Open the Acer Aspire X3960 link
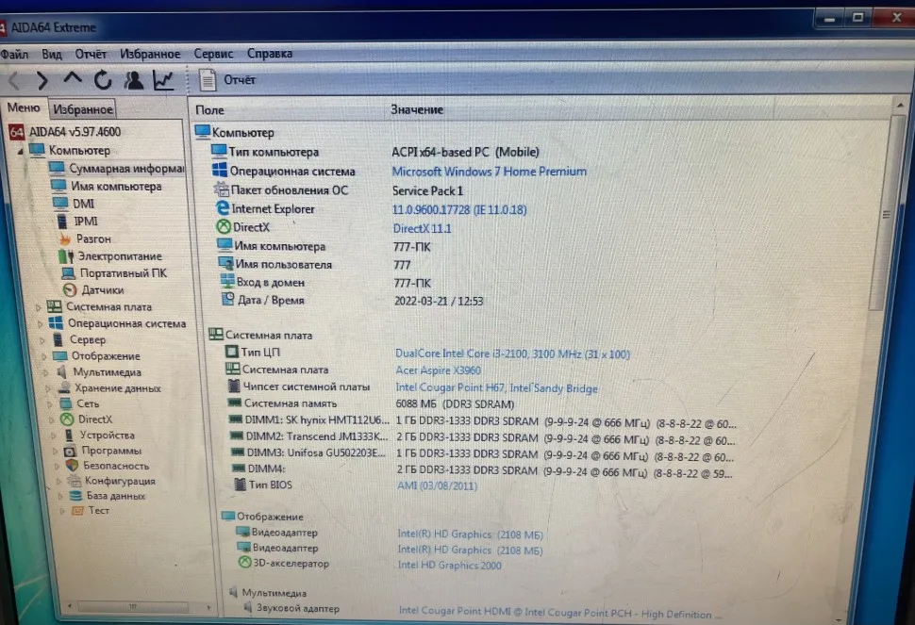Viewport: 915px width, 625px height. click(439, 370)
